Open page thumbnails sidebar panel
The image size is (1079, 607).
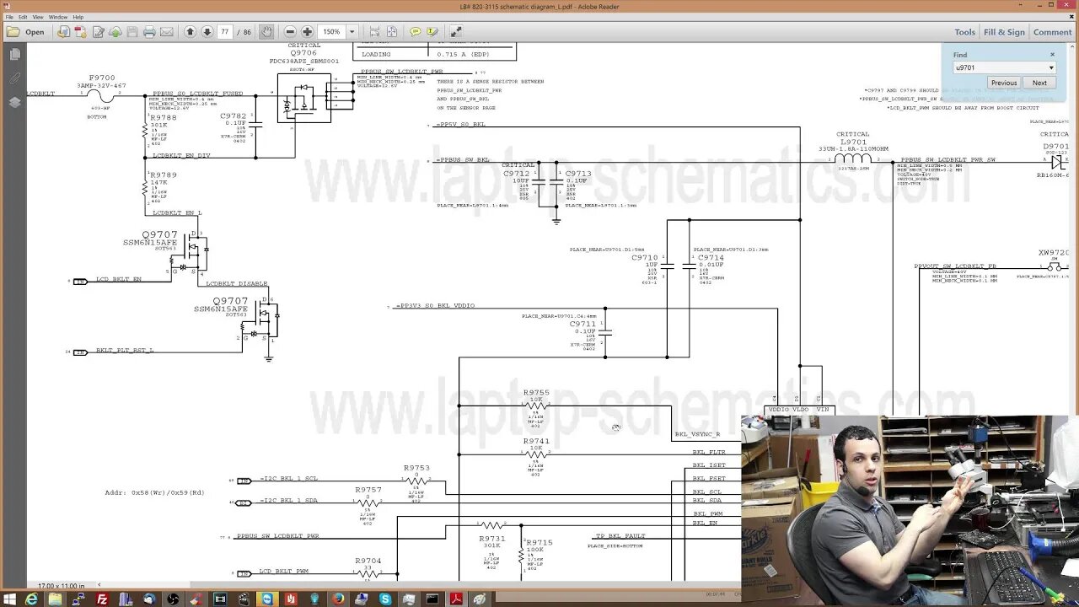(x=14, y=54)
